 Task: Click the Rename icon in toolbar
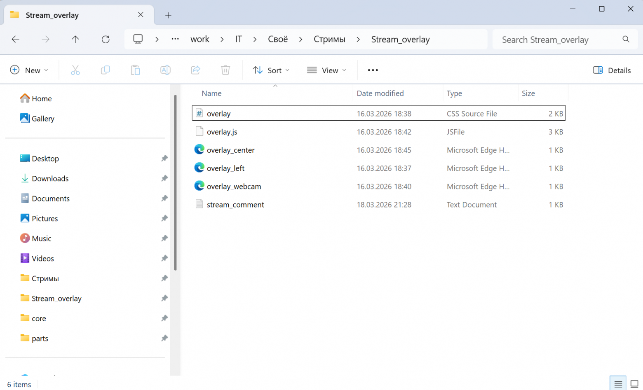pyautogui.click(x=165, y=70)
